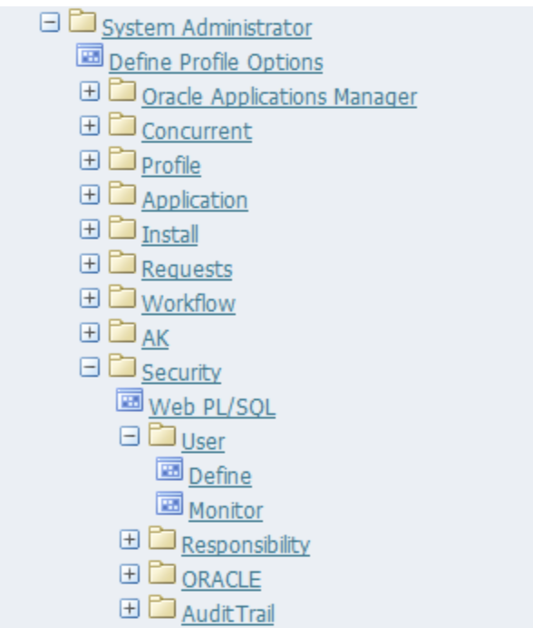Expand the Concurrent folder node
This screenshot has width=533, height=628.
[90, 126]
